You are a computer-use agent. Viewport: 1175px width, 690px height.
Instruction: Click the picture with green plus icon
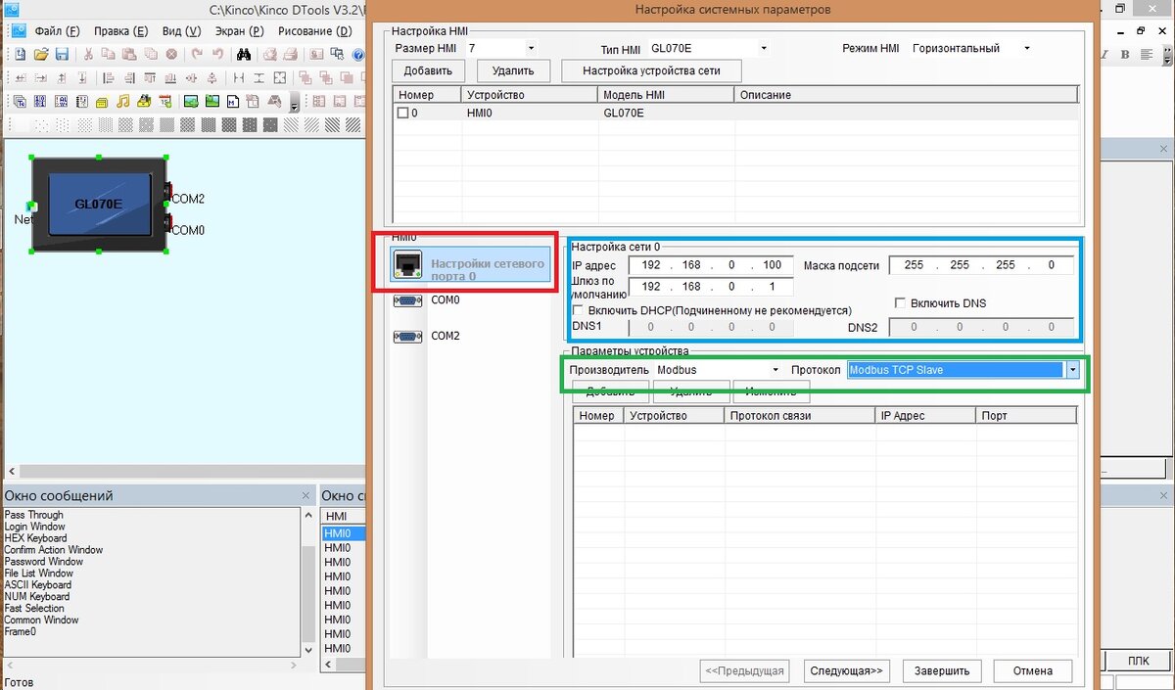tap(191, 101)
